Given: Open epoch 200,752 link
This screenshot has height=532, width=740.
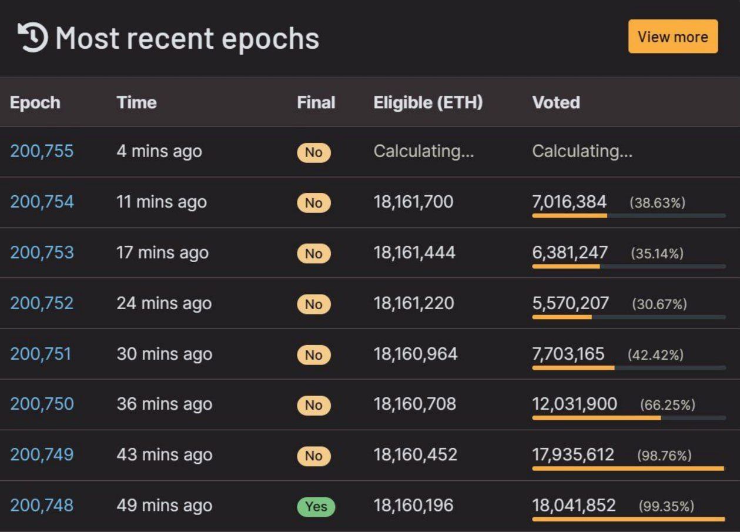Looking at the screenshot, I should tap(42, 303).
